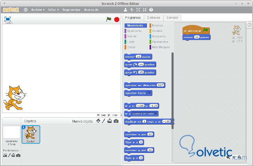Select the Escenario stage thumbnail
The width and height of the screenshot is (253, 166).
(x=12, y=132)
